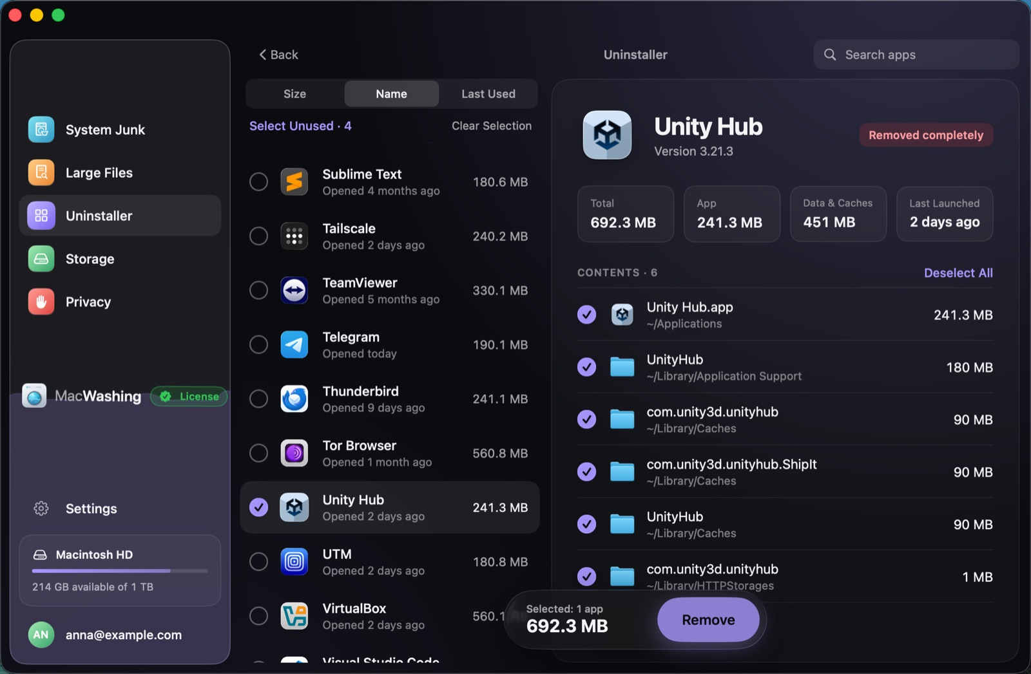
Task: Click the Storage sidebar icon
Action: click(x=41, y=259)
